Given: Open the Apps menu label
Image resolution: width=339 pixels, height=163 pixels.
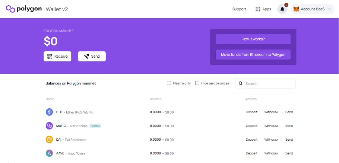Looking at the screenshot, I should coord(267,9).
